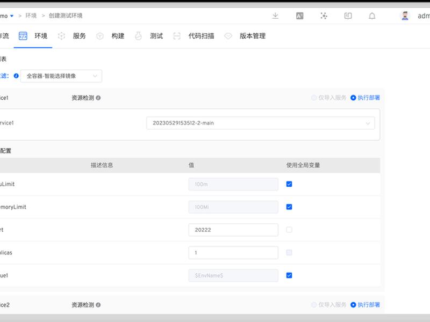Go to the 代码扫描 tab
Viewport: 430px width, 322px height.
[x=201, y=36]
